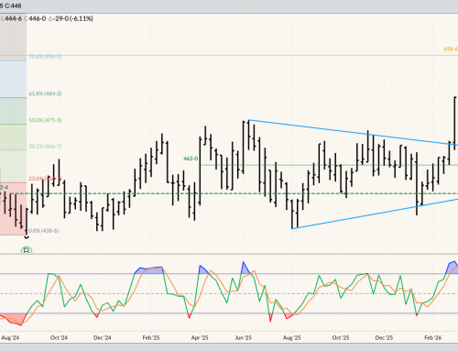
Task: Click the Dec '25 date axis label
Action: point(384,338)
